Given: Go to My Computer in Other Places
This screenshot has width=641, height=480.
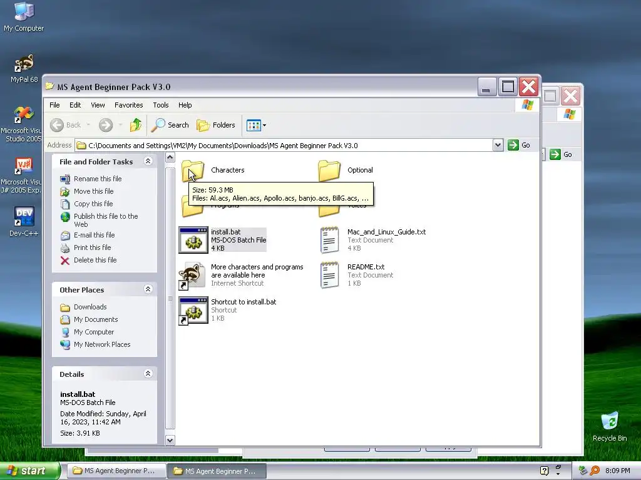Looking at the screenshot, I should pos(94,332).
